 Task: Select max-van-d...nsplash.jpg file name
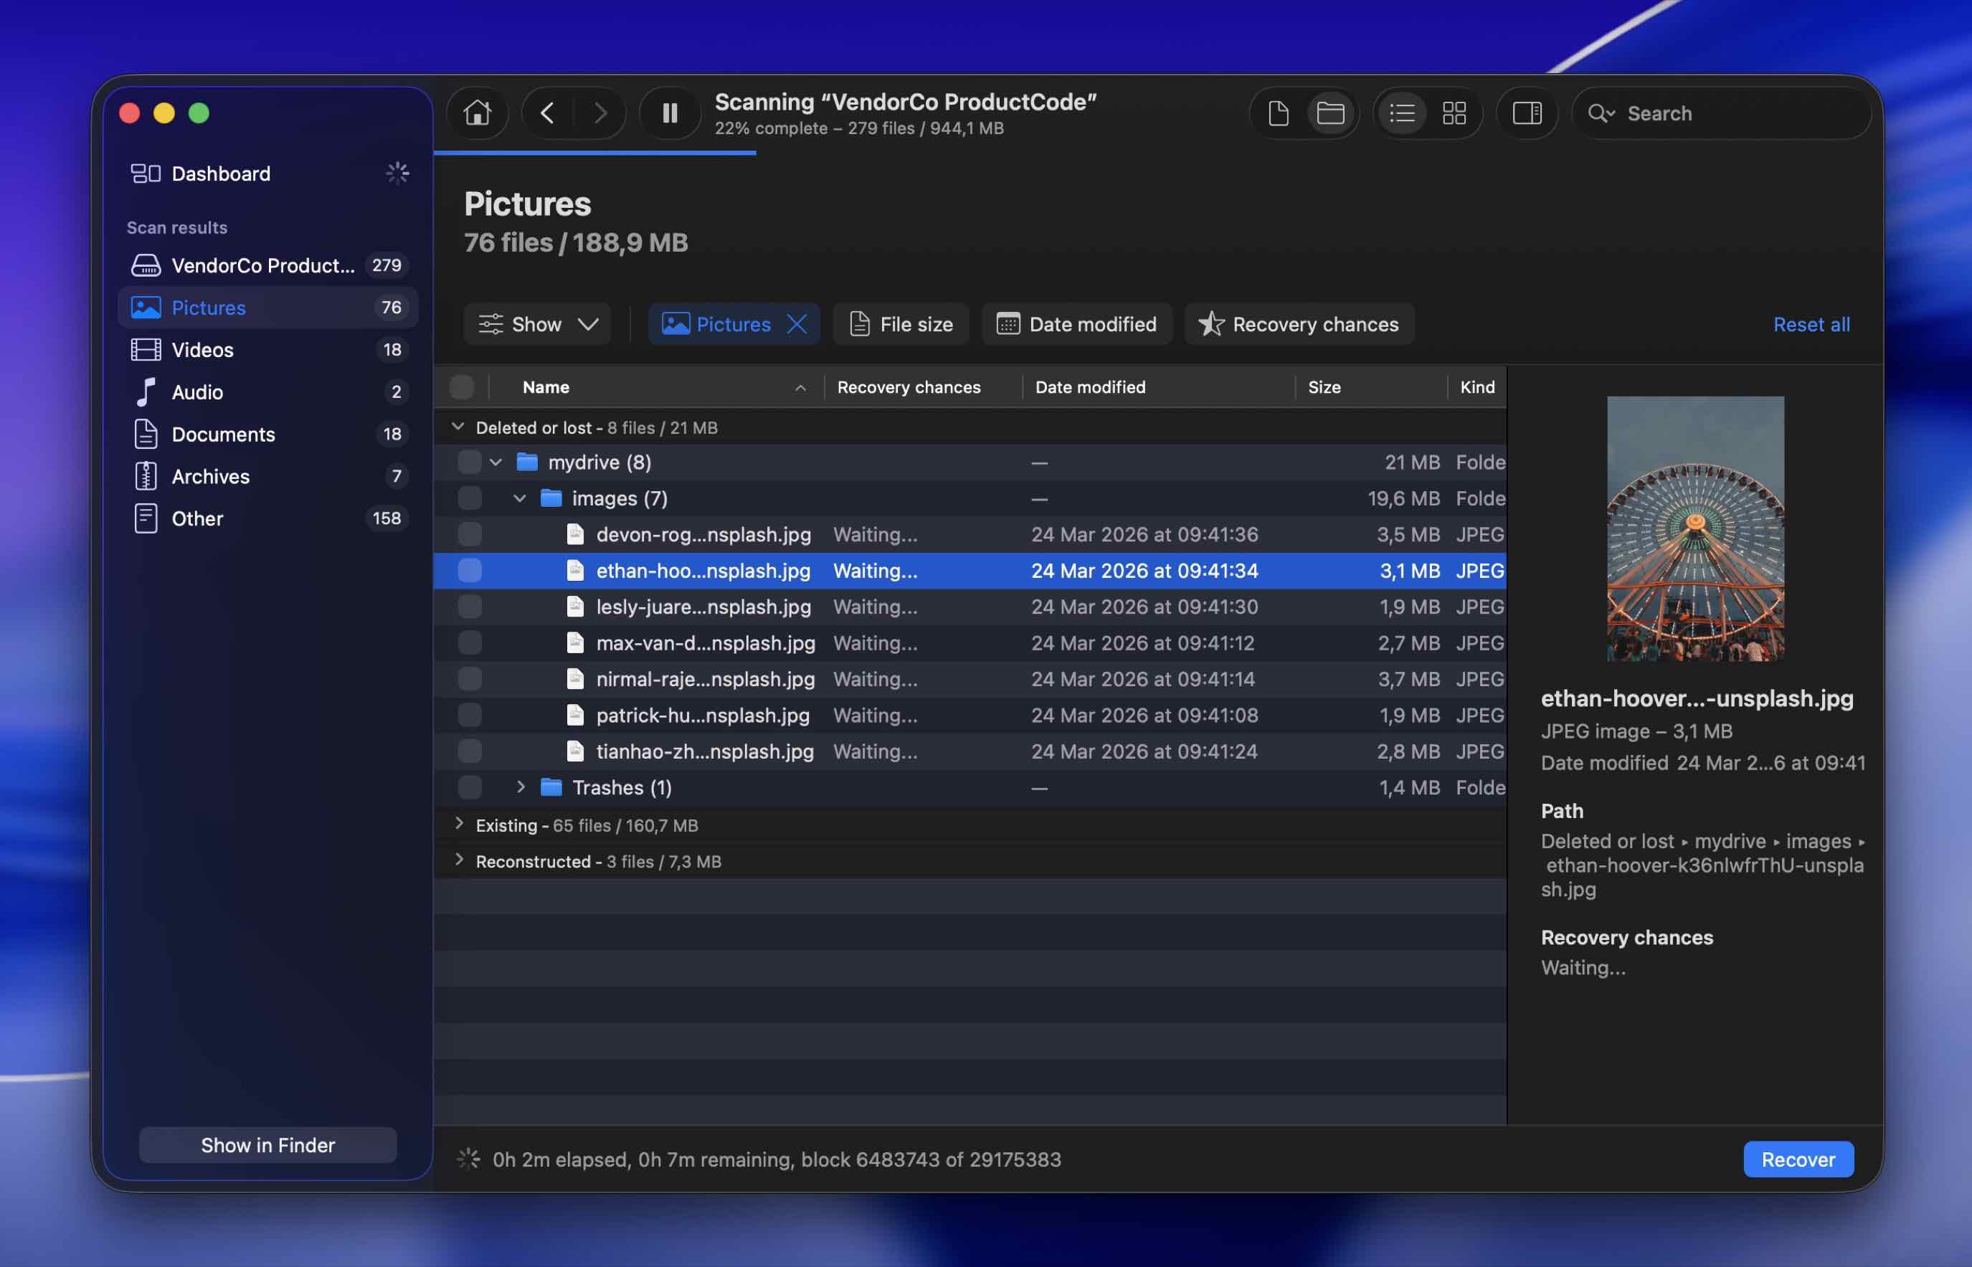coord(706,643)
